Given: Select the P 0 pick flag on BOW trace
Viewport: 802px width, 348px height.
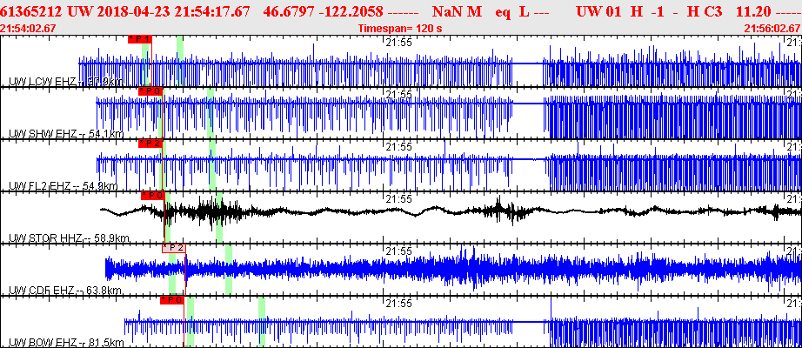Looking at the screenshot, I should (172, 300).
